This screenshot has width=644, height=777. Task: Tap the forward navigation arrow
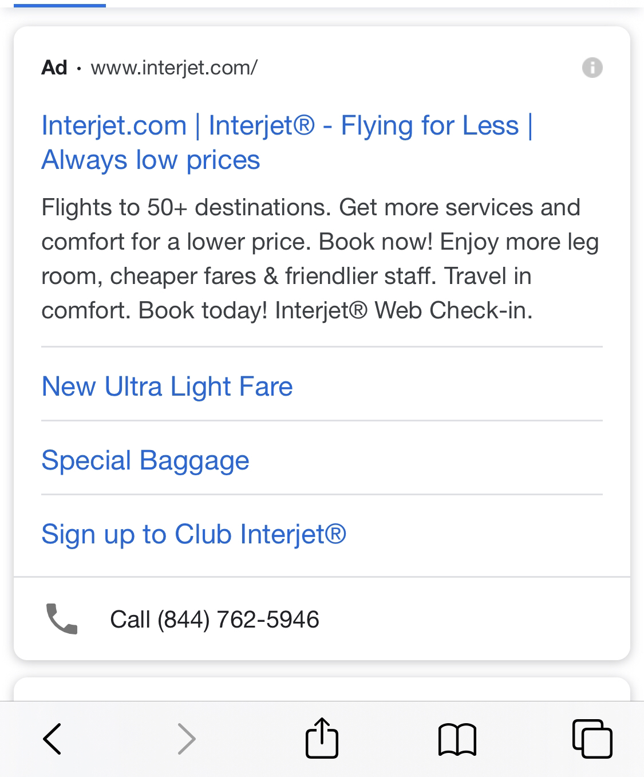pyautogui.click(x=187, y=739)
